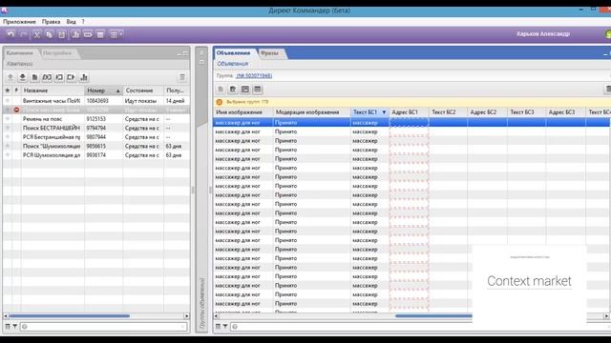
Task: Open the layout dropdown in purple toolbar
Action: click(116, 34)
